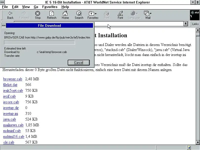Click the Font size toolbar button
The width and height of the screenshot is (200, 150).
coord(120,15)
